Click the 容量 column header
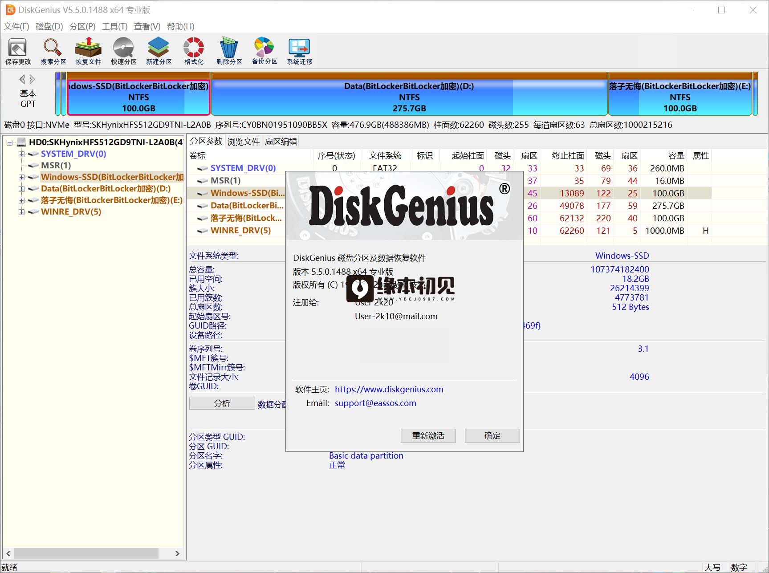Image resolution: width=769 pixels, height=573 pixels. [664, 156]
